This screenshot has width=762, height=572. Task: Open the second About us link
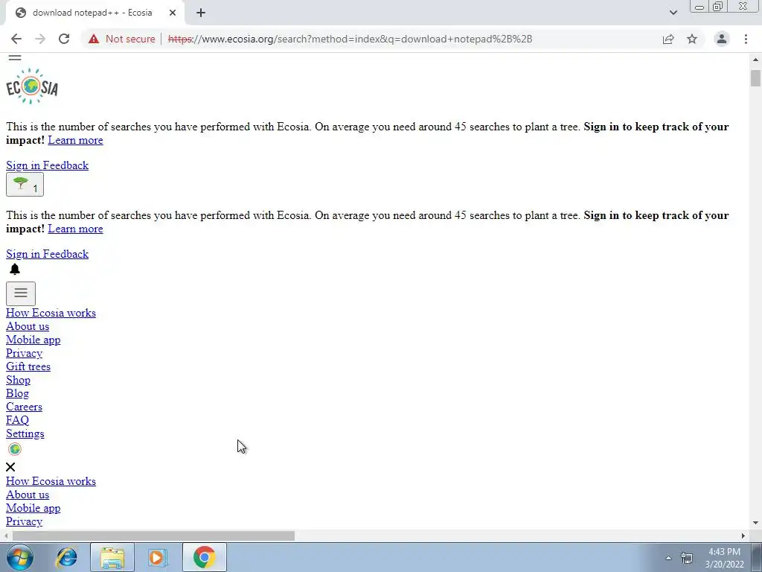[28, 495]
